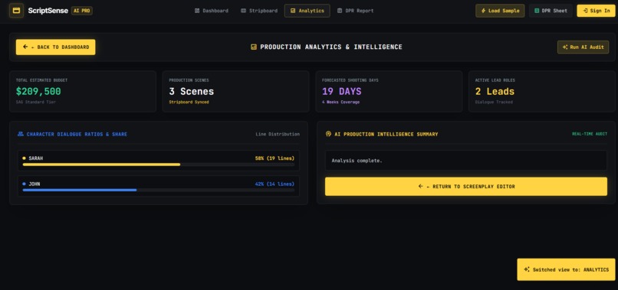The image size is (618, 290).
Task: Click the 3 Scenes value
Action: tap(192, 92)
